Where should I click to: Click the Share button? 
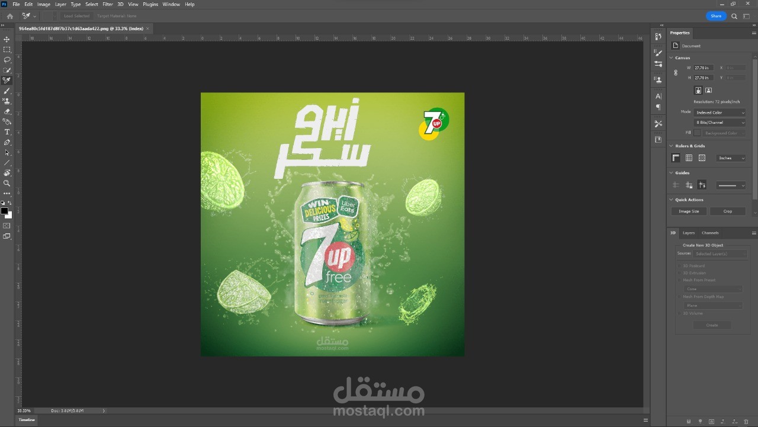(716, 16)
